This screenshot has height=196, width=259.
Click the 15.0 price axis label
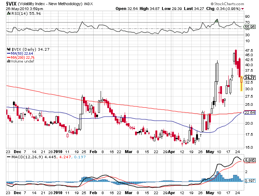coord(249,147)
